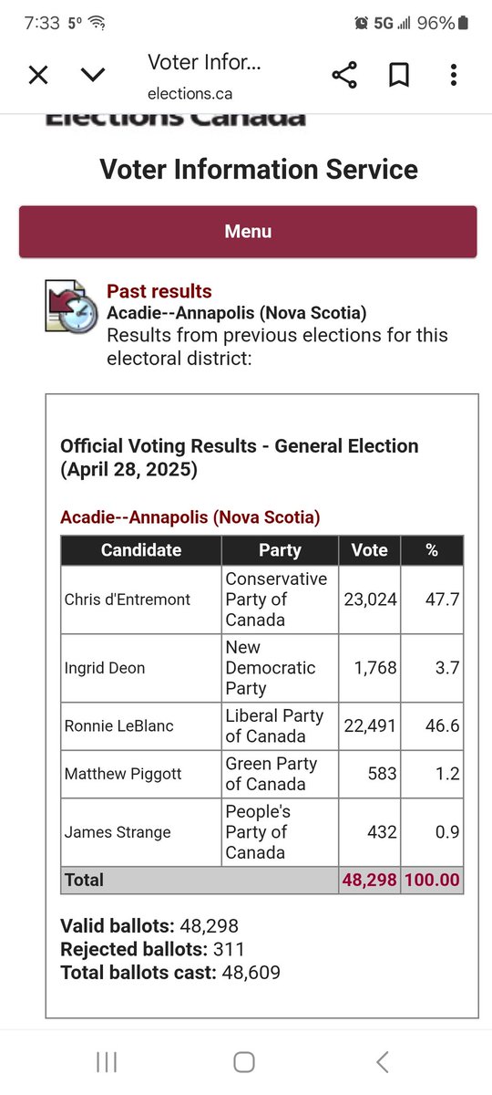Minimize tab with the down chevron
The height and width of the screenshot is (1095, 492).
point(93,75)
